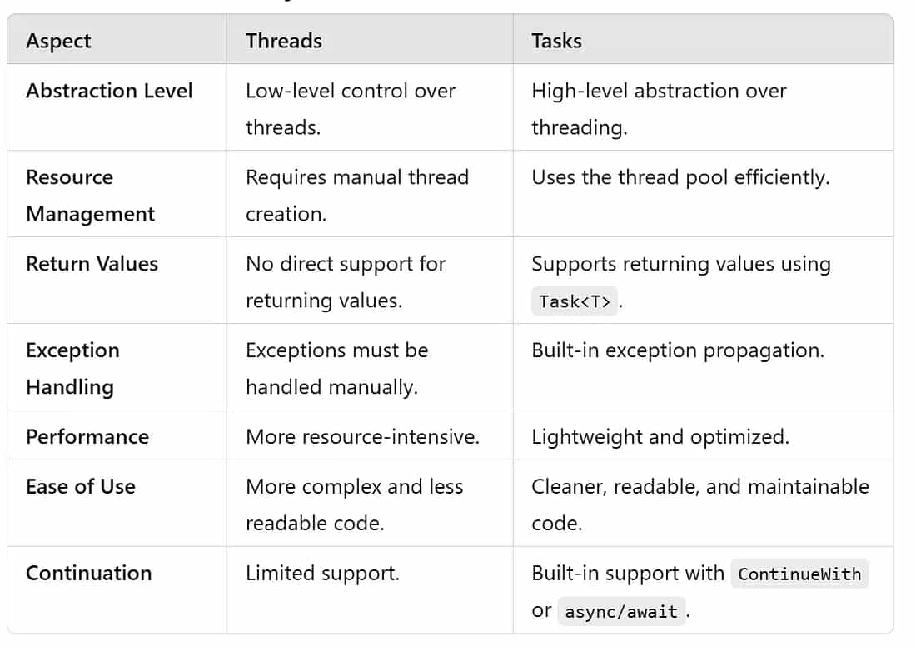Click the Task<T> code snippet
The width and height of the screenshot is (916, 646).
click(575, 301)
